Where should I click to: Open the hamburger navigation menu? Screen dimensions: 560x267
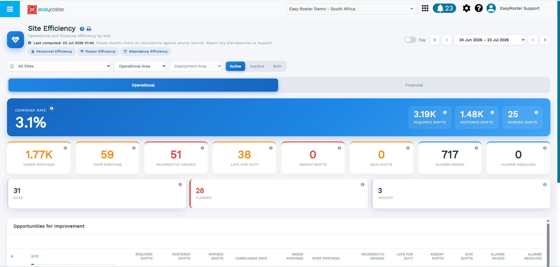[x=10, y=9]
